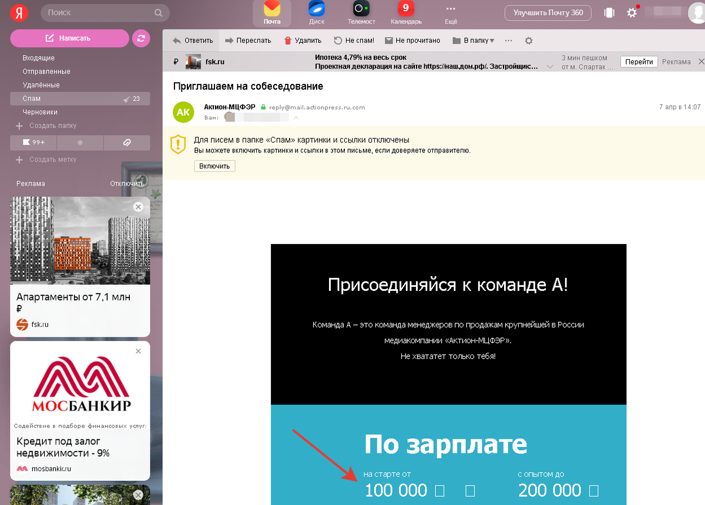705x505 pixels.
Task: Open the theme switcher icon
Action: 609,12
